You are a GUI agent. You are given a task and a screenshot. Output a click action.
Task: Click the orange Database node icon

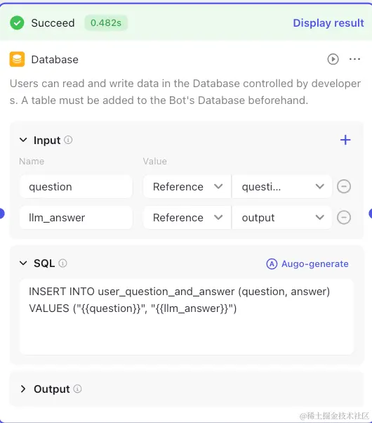17,59
